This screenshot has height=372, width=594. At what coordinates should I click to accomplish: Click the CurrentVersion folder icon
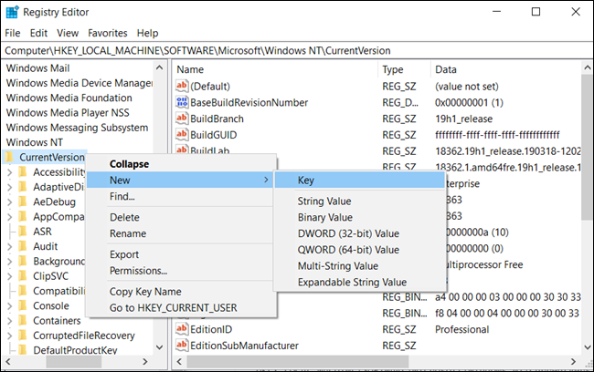(x=10, y=157)
